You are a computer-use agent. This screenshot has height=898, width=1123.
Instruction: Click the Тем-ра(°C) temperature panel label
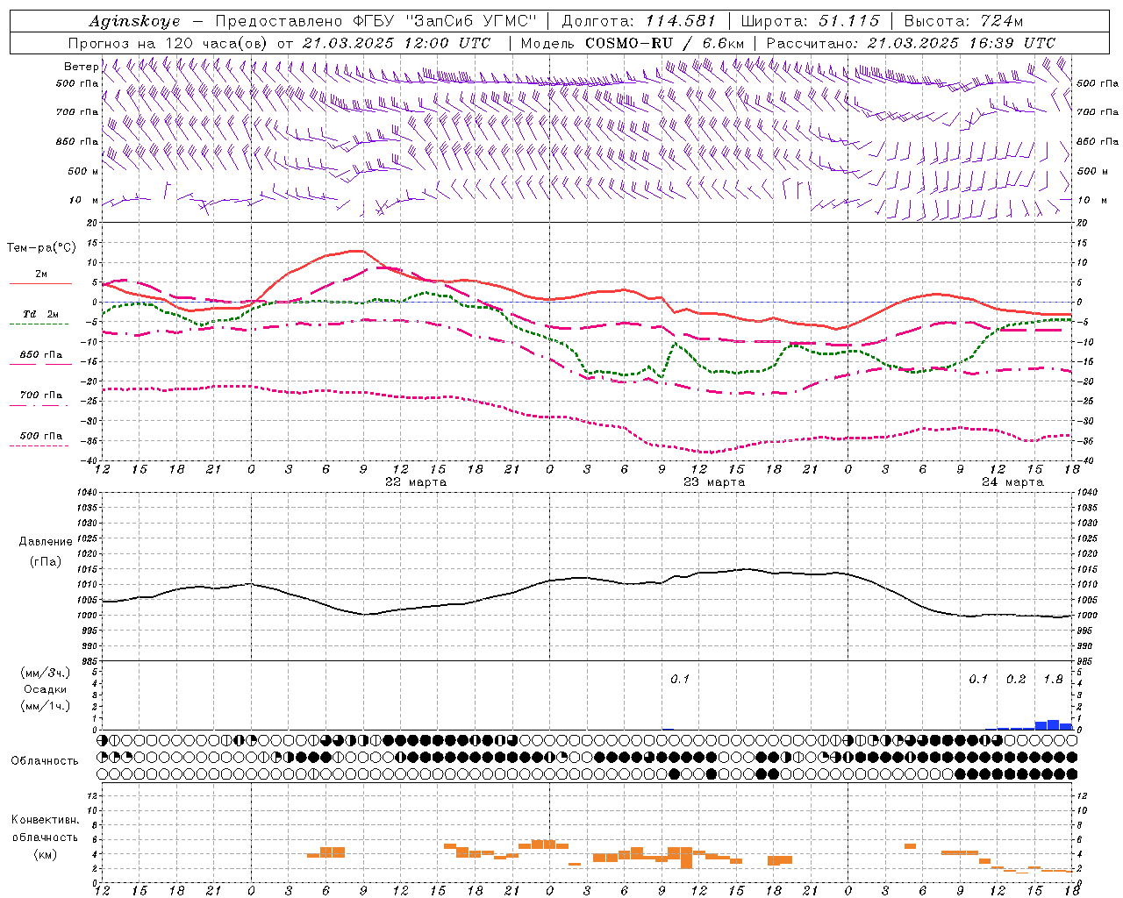[x=41, y=248]
